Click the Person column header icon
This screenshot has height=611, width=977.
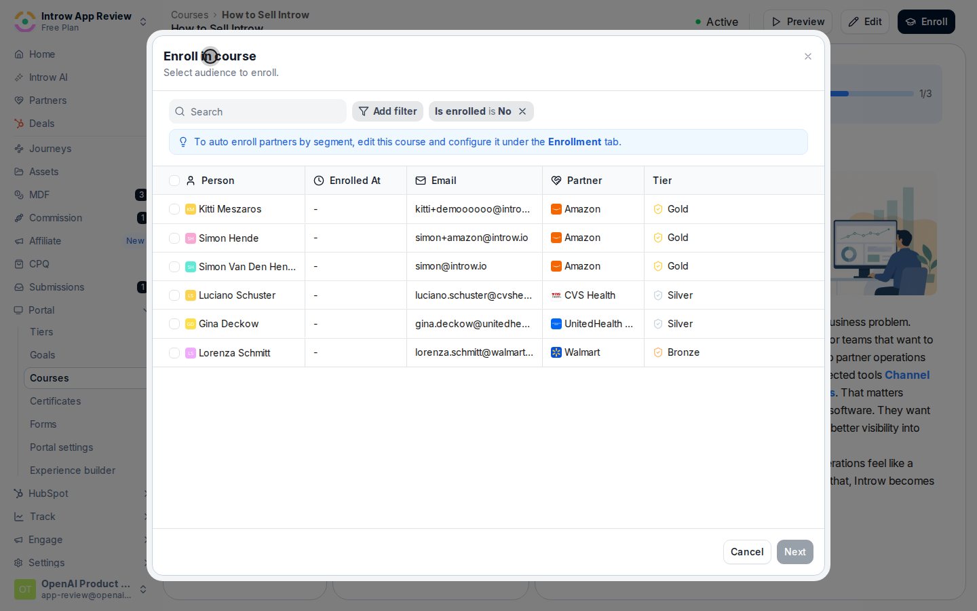(191, 181)
